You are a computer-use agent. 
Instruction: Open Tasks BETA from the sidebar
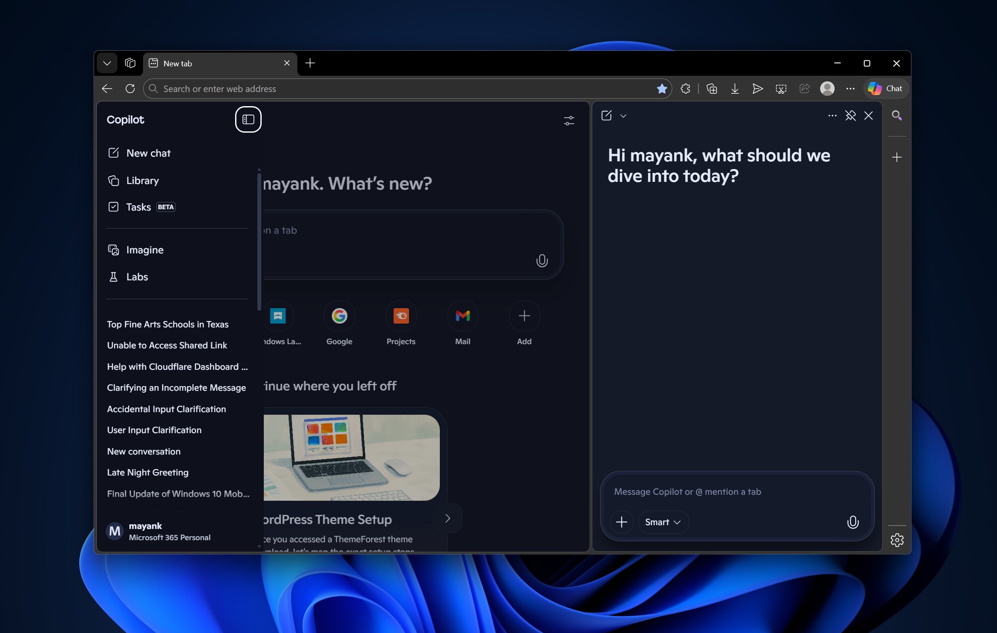click(x=138, y=207)
